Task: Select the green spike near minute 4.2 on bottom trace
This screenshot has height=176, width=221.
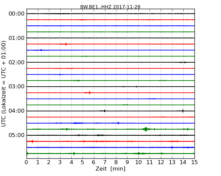Action: [74, 154]
